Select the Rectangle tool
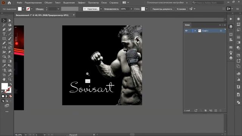 4,39
